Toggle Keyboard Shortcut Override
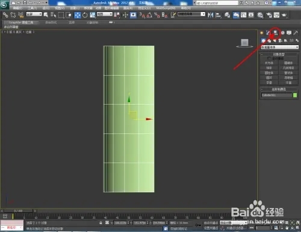This screenshot has height=232, width=301. (133, 15)
